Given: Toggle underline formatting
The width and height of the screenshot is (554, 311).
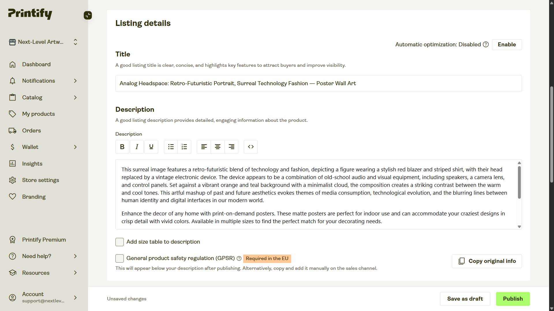Looking at the screenshot, I should [151, 147].
